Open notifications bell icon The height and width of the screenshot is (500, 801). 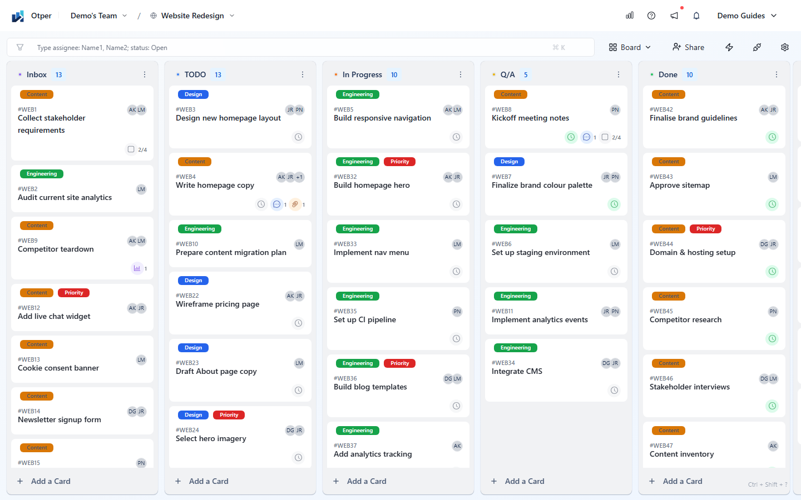click(x=696, y=16)
